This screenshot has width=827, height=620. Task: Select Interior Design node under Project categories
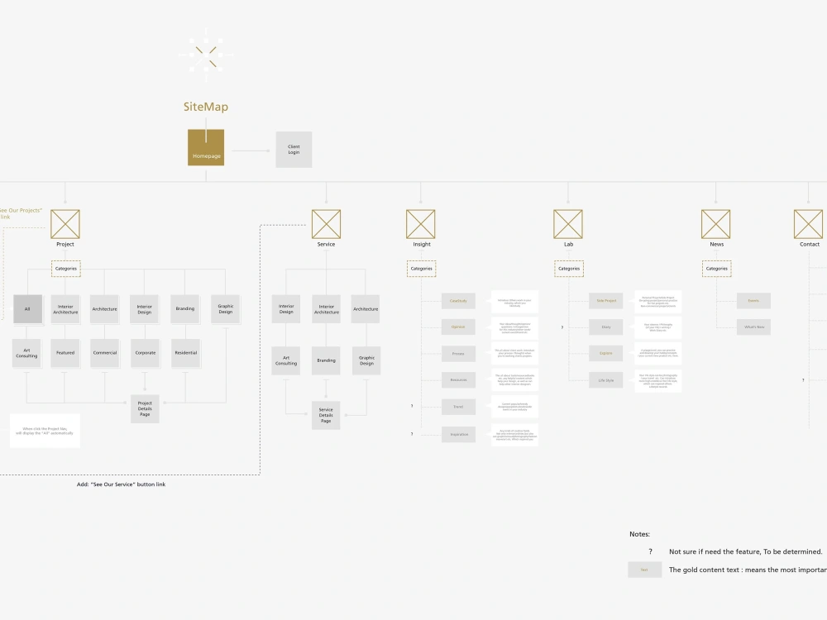point(145,309)
